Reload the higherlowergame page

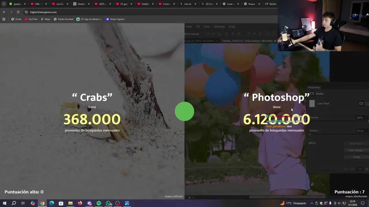18,12
